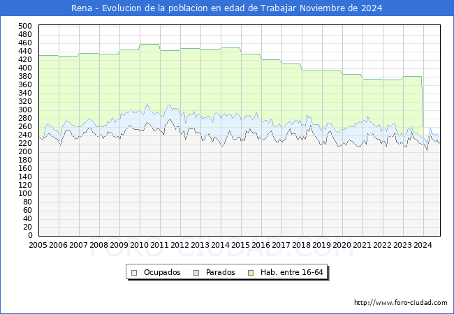Click the 40 y-axis value
The height and width of the screenshot is (314, 454).
(28, 219)
